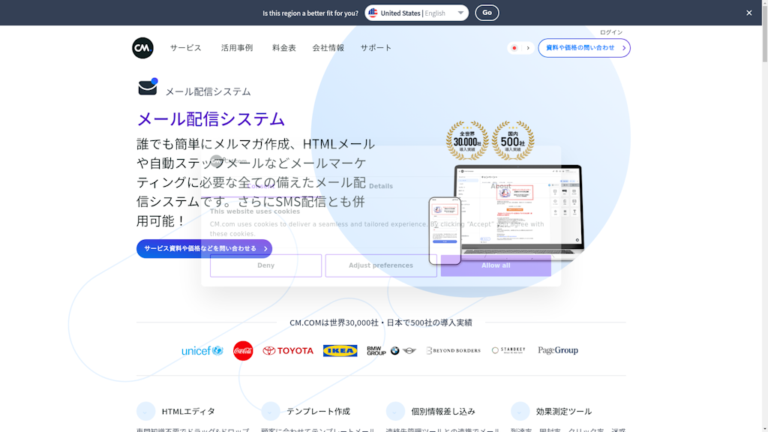Click the HTMLエディタ feature icon
Screen dimensions: 768x432
pos(145,411)
